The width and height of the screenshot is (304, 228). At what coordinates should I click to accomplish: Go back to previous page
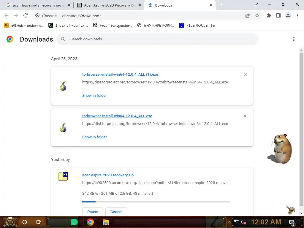(x=7, y=15)
